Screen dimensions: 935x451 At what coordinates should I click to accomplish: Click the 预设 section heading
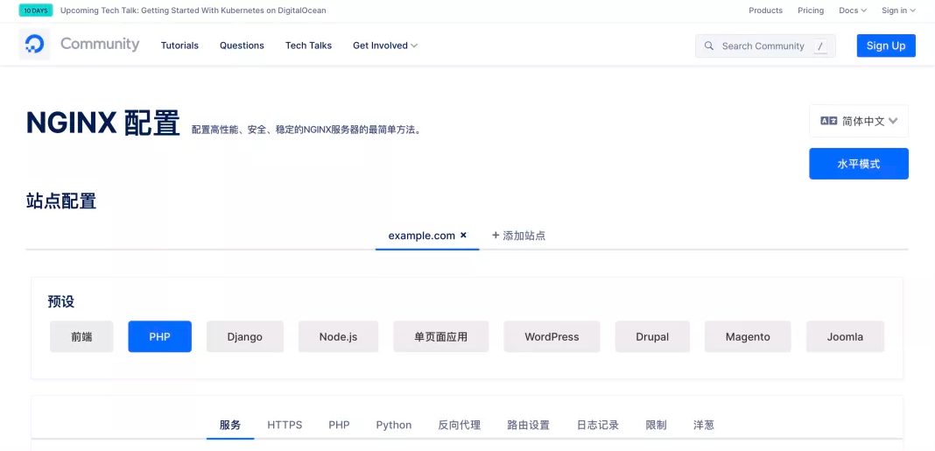[x=60, y=301]
